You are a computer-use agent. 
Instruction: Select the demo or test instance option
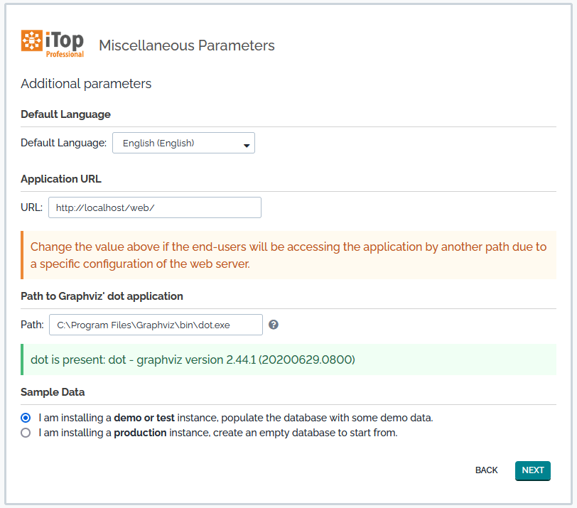pos(26,418)
